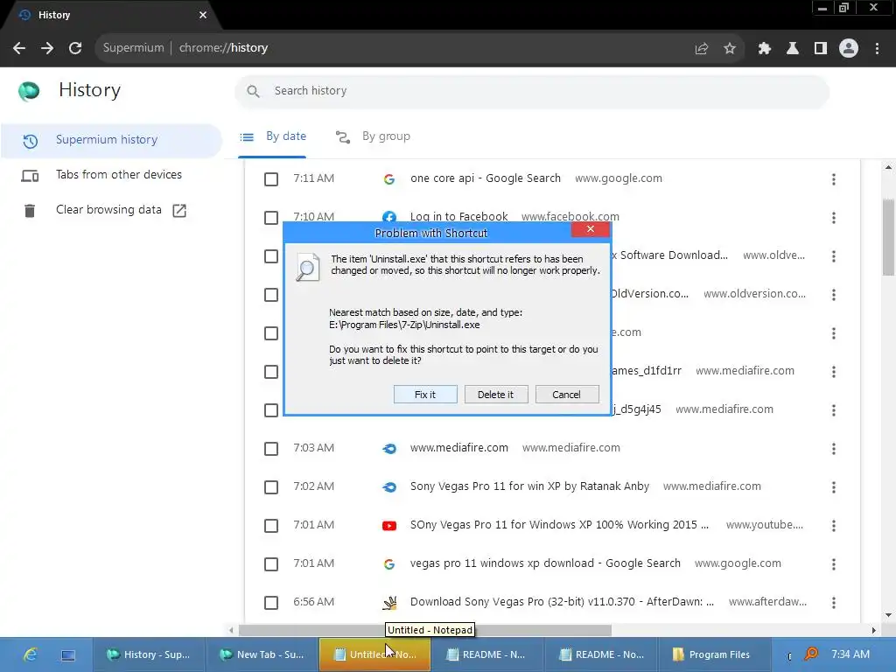Open the Download Sony Vegas Pro AfterDawn link
The height and width of the screenshot is (672, 896).
tap(562, 602)
